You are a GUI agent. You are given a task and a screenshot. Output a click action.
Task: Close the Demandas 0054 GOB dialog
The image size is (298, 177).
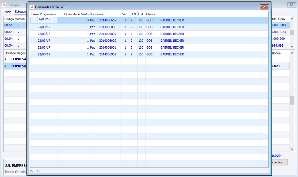click(x=264, y=7)
